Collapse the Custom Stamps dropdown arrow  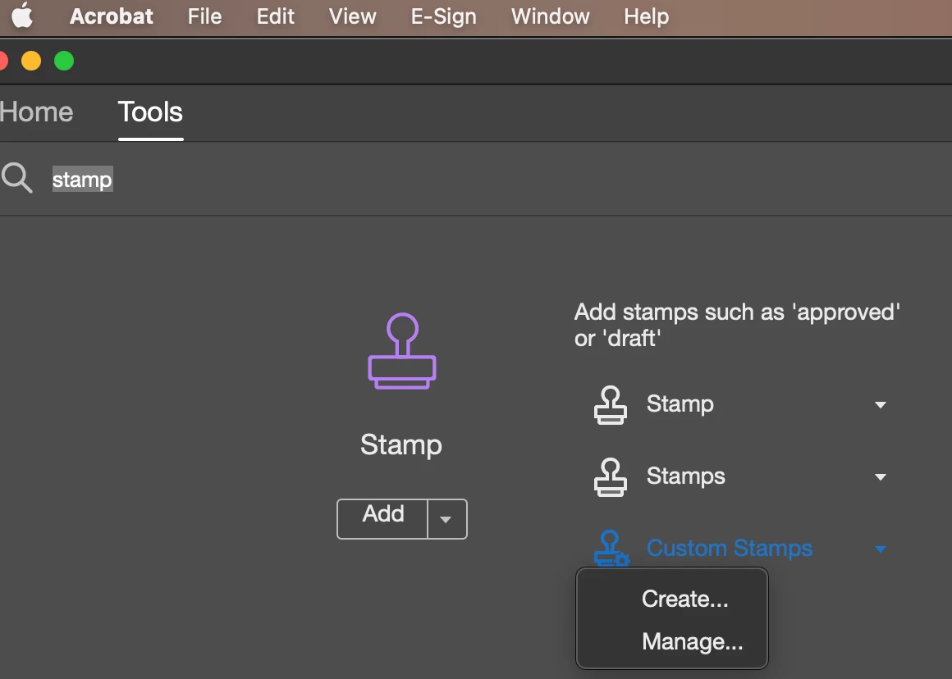coord(881,549)
